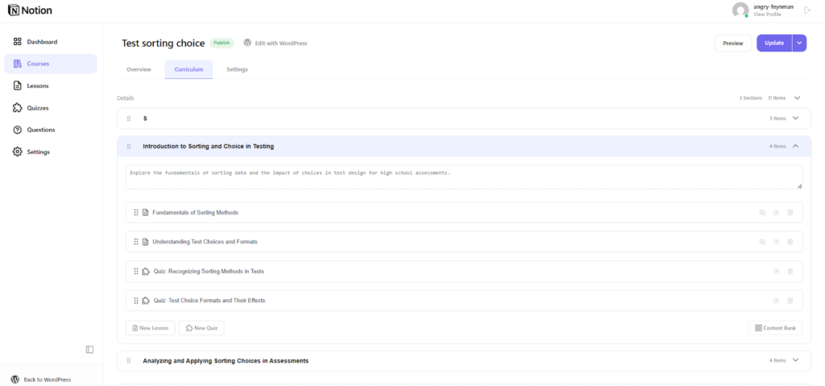The height and width of the screenshot is (386, 825).
Task: Click the Notion logo in top-left
Action: 27,10
